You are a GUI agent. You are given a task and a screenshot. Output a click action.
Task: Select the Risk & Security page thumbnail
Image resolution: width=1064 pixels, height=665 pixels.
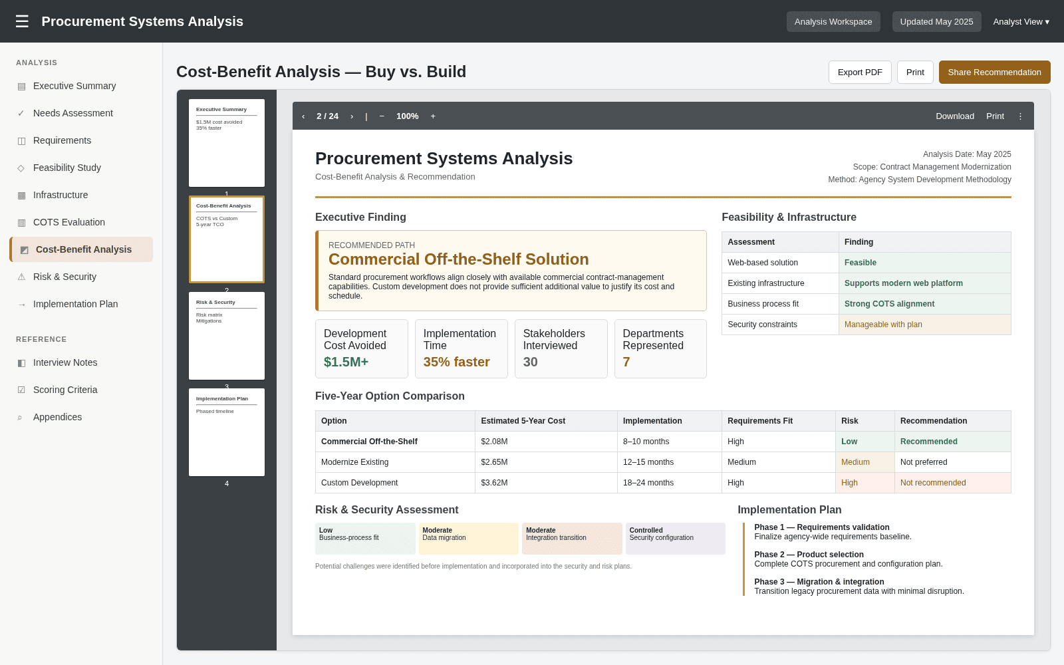click(x=227, y=336)
